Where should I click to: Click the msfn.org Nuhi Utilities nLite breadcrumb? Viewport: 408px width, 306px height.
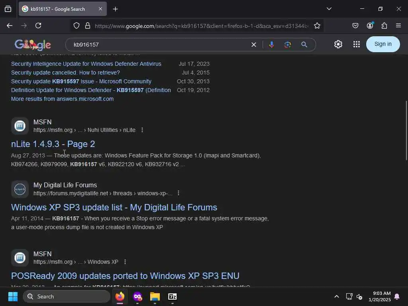[x=84, y=130]
